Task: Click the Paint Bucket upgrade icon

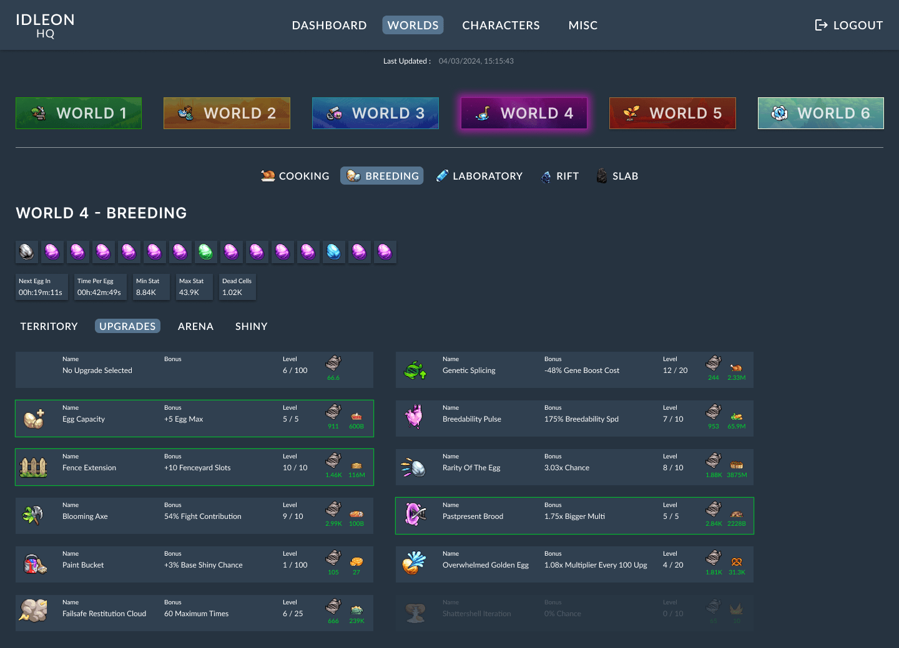Action: click(35, 564)
